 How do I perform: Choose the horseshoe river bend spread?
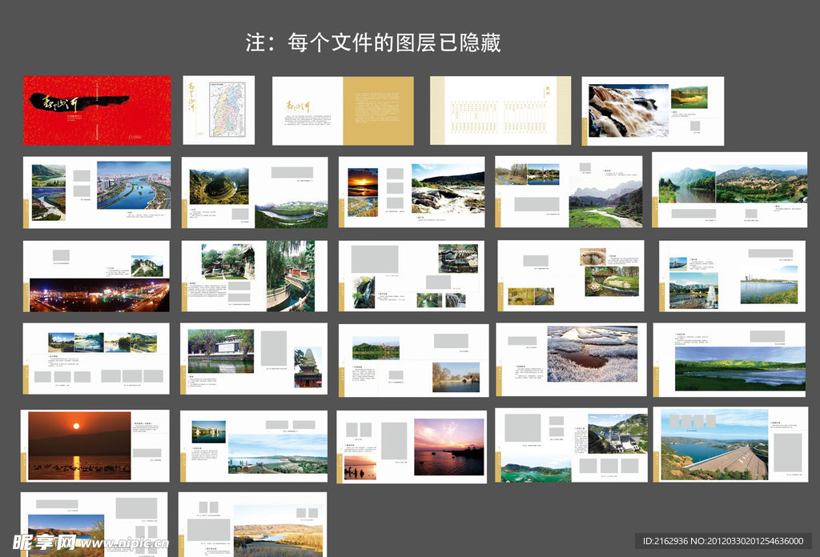[x=255, y=192]
